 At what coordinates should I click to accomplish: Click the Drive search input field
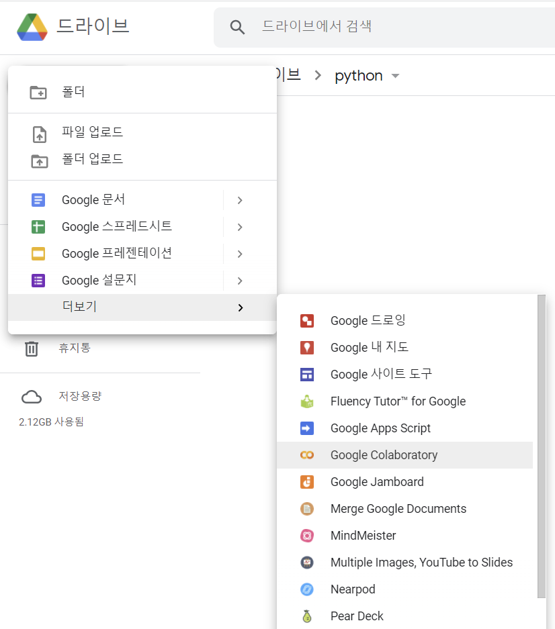pyautogui.click(x=384, y=28)
